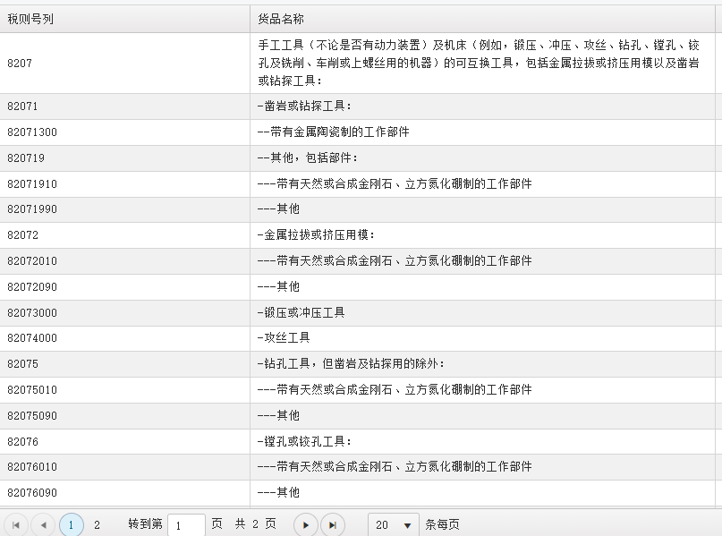Viewport: 722px width, 536px height.
Task: Go to the first page icon
Action: pos(16,525)
